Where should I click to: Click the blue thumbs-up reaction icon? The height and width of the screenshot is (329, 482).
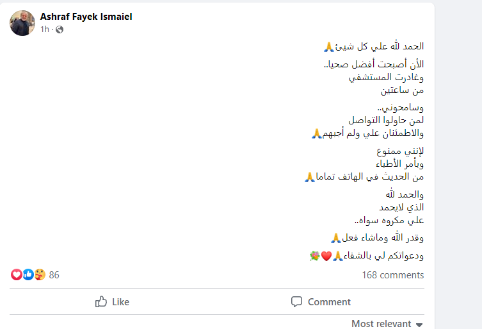coord(28,274)
